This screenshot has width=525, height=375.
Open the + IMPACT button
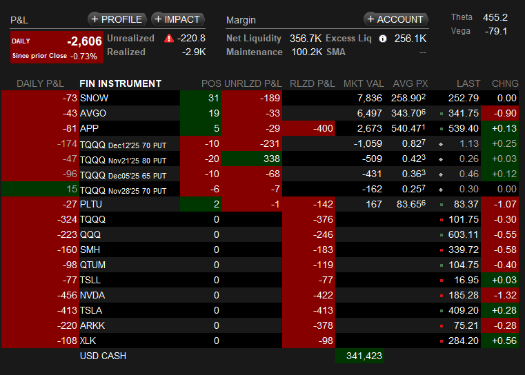tap(178, 19)
